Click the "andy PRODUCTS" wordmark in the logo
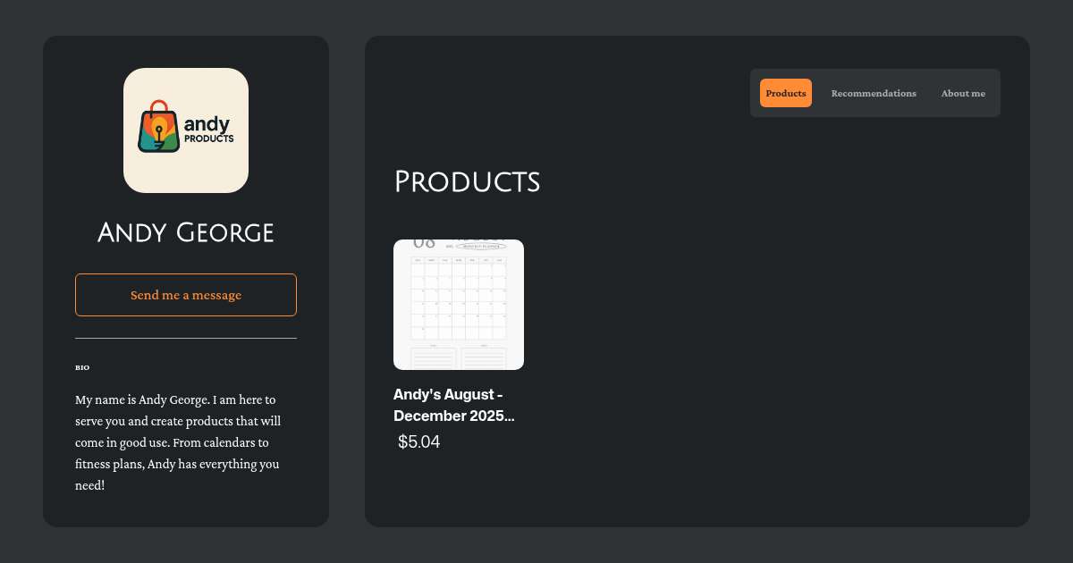This screenshot has height=563, width=1073. click(x=208, y=130)
